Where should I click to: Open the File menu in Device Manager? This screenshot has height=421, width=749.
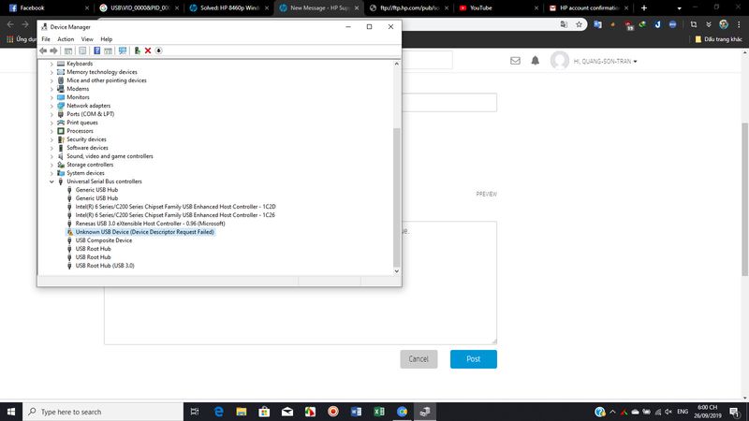tap(46, 39)
